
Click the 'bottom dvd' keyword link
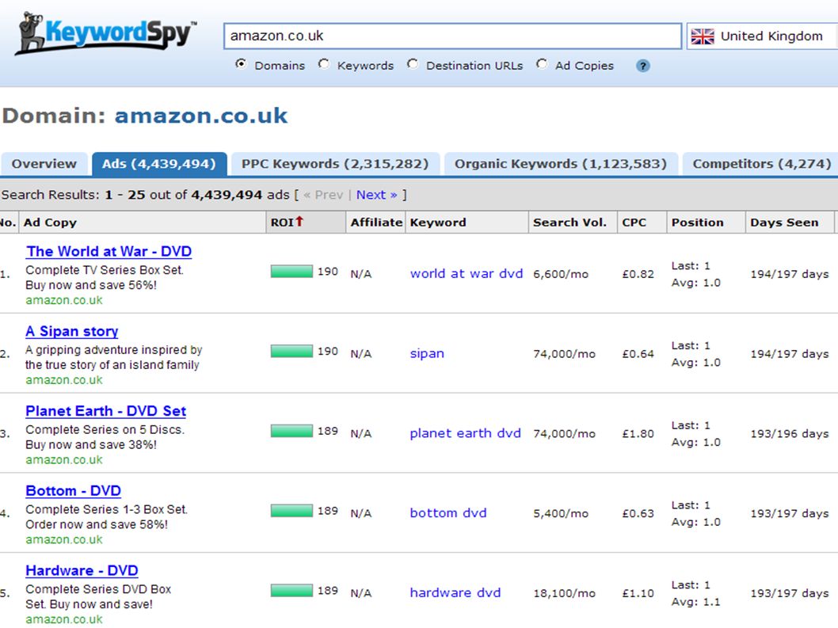(448, 512)
